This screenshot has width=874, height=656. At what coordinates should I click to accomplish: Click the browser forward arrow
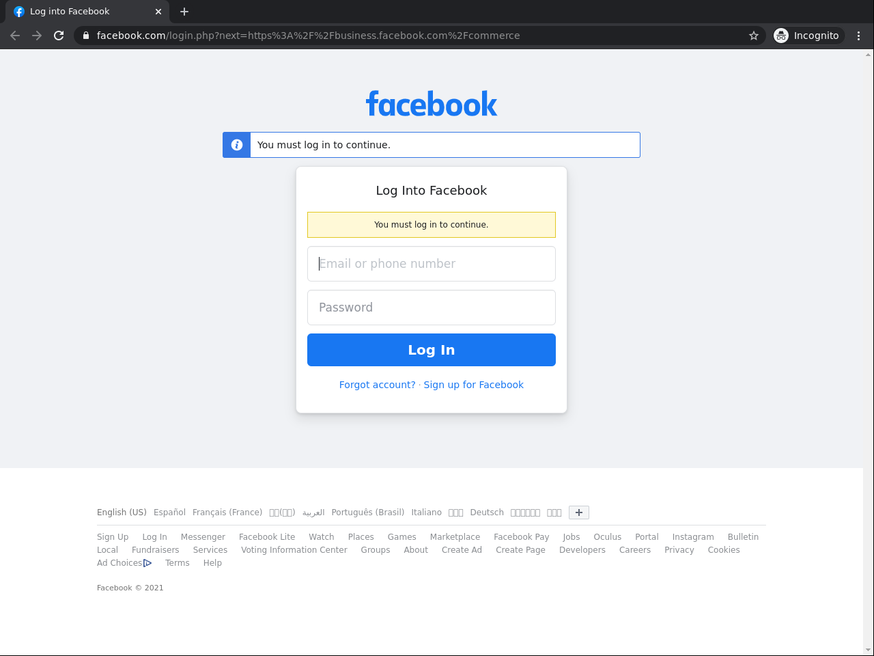click(37, 36)
